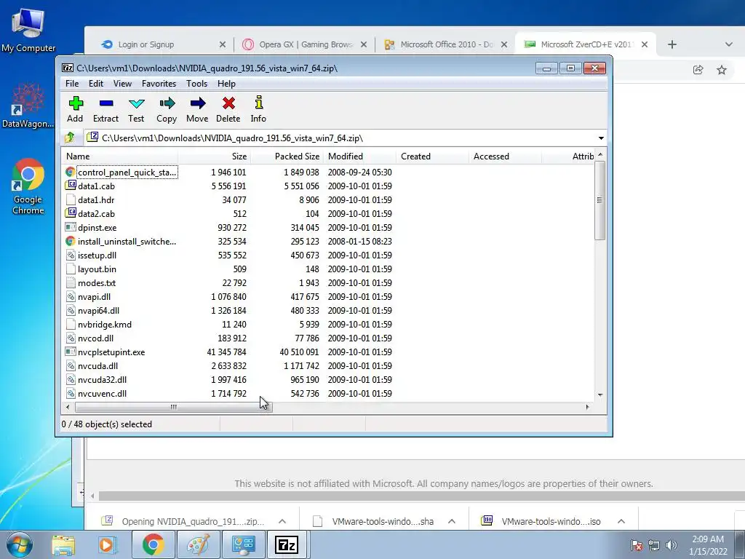Viewport: 745px width, 559px height.
Task: Open the Edit menu
Action: 96,84
